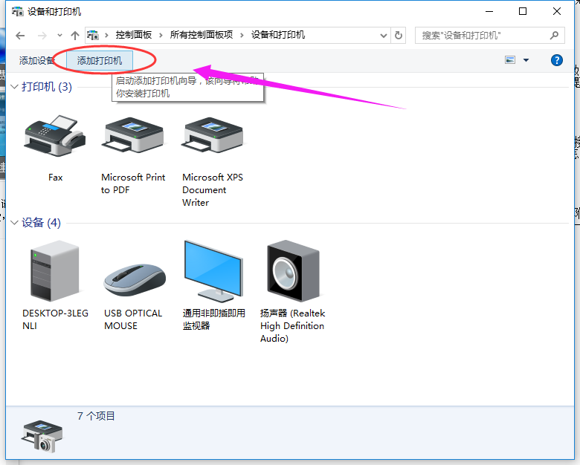Open recent locations dropdown chevron
This screenshot has height=465, width=580.
click(x=59, y=36)
